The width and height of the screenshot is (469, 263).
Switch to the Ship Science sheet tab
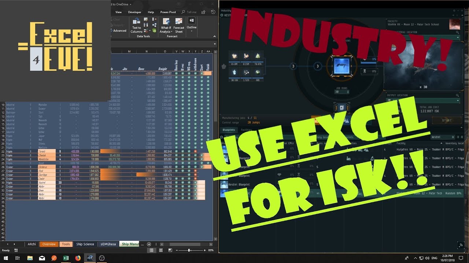click(85, 244)
